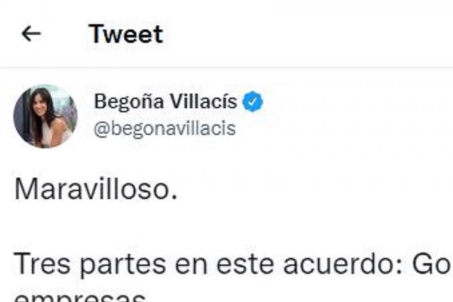Click the blue verified badge
453x302 pixels.
tap(252, 101)
